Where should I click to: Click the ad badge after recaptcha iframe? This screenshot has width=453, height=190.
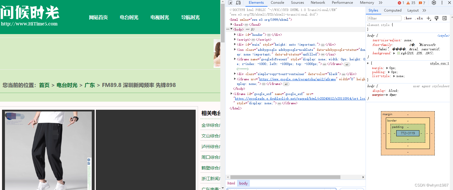point(286,84)
